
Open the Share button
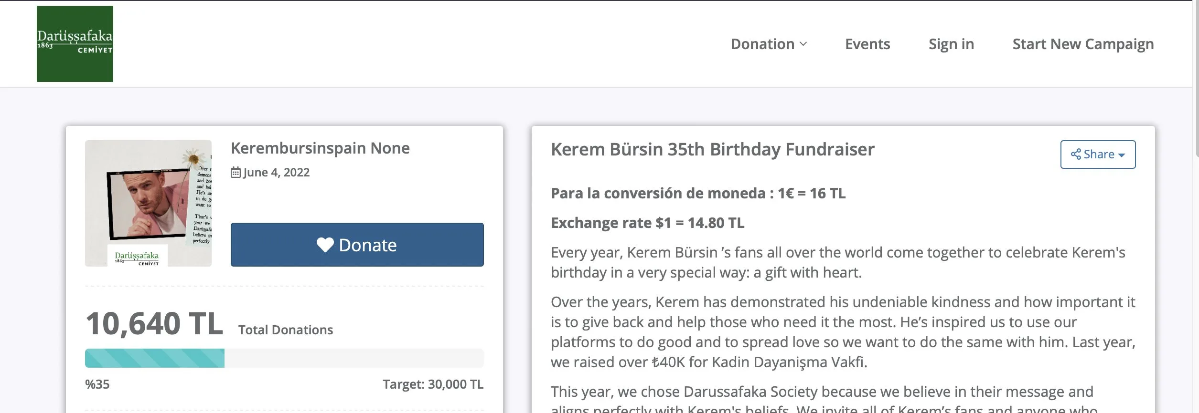point(1098,155)
